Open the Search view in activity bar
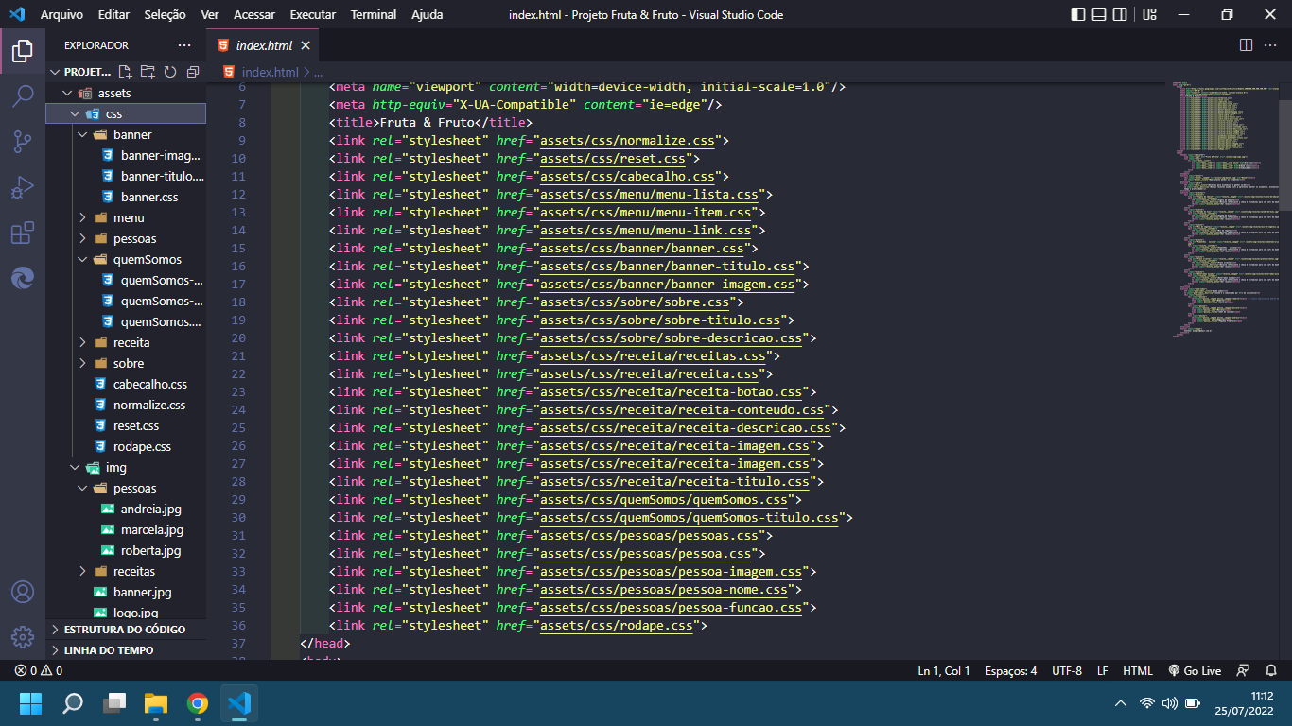The image size is (1292, 726). 23,95
